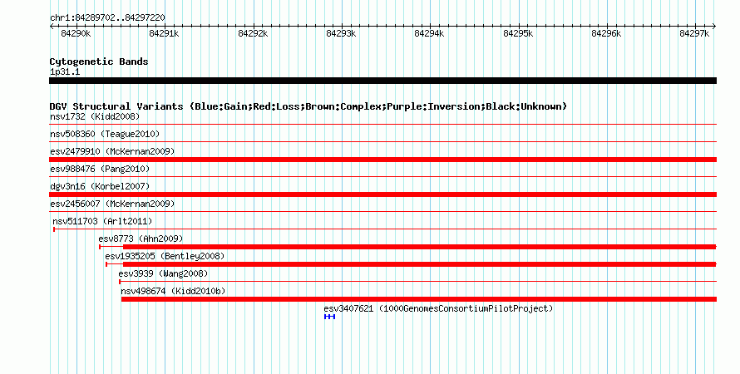Click the left arrow end of the ruler
The width and height of the screenshot is (740, 374).
tap(52, 27)
